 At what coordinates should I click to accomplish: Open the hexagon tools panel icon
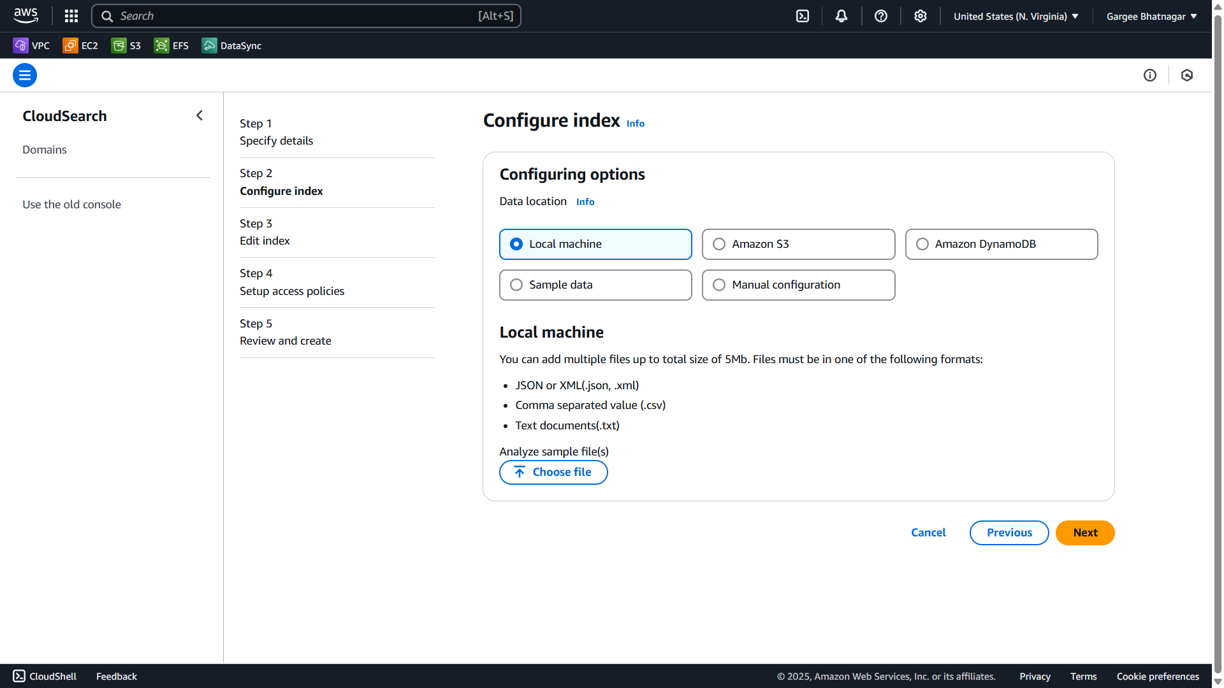pos(1187,75)
